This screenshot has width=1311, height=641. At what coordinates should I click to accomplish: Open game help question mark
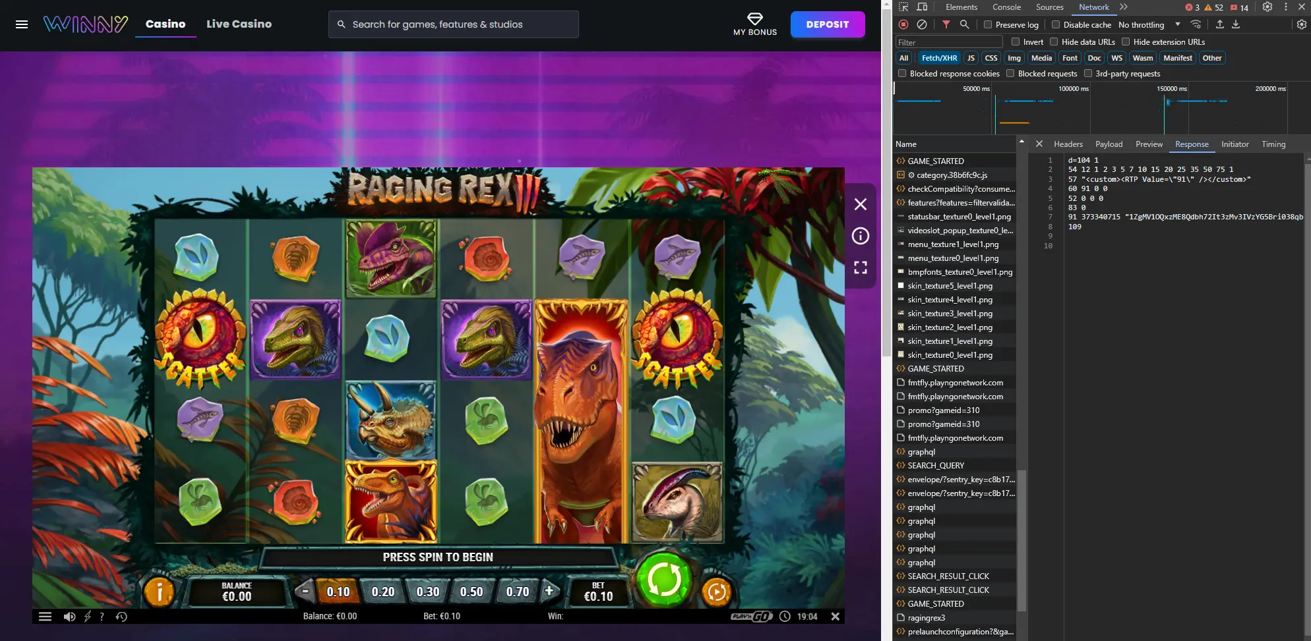tap(102, 617)
